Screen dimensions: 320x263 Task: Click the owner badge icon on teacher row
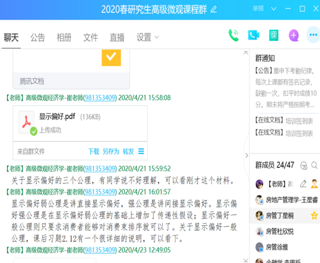[314, 184]
